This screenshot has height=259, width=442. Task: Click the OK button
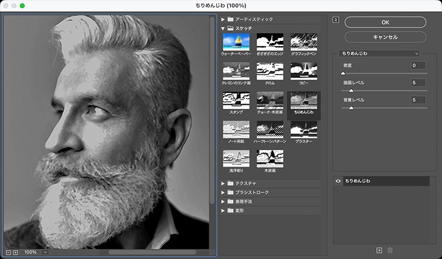[385, 22]
